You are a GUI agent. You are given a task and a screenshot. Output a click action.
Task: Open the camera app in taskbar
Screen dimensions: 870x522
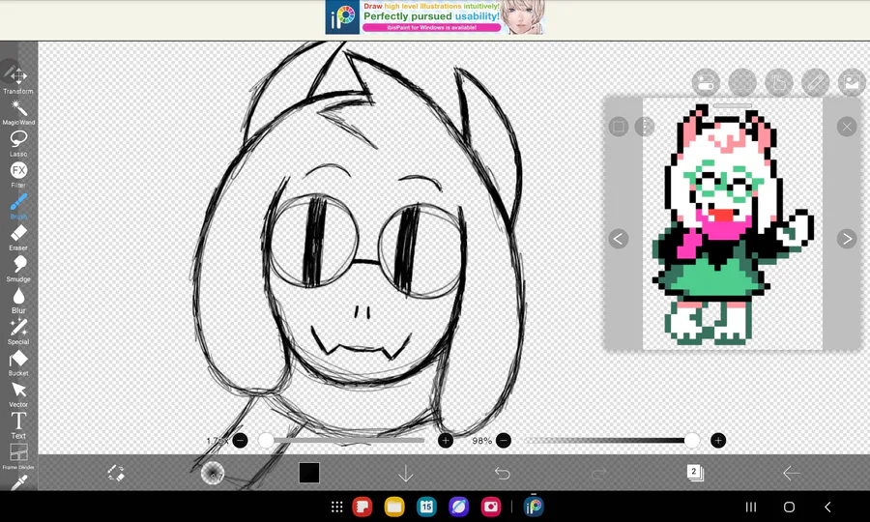490,507
